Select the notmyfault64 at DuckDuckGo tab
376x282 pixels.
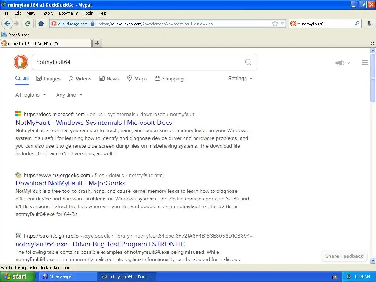[46, 43]
